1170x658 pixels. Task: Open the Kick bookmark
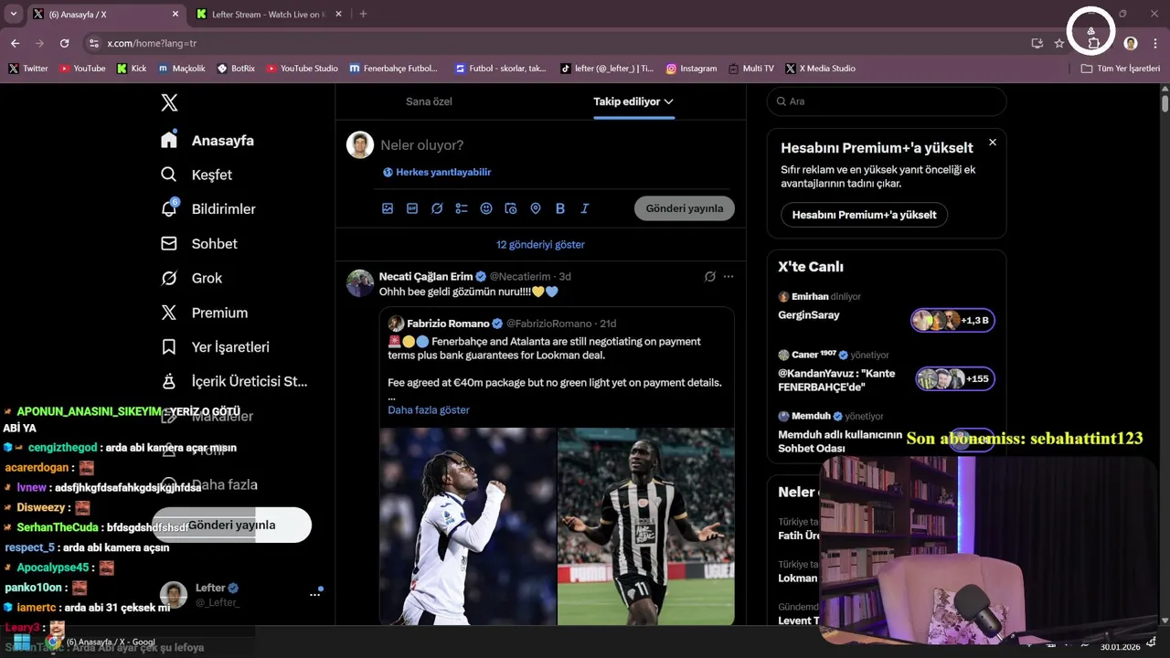(x=132, y=69)
